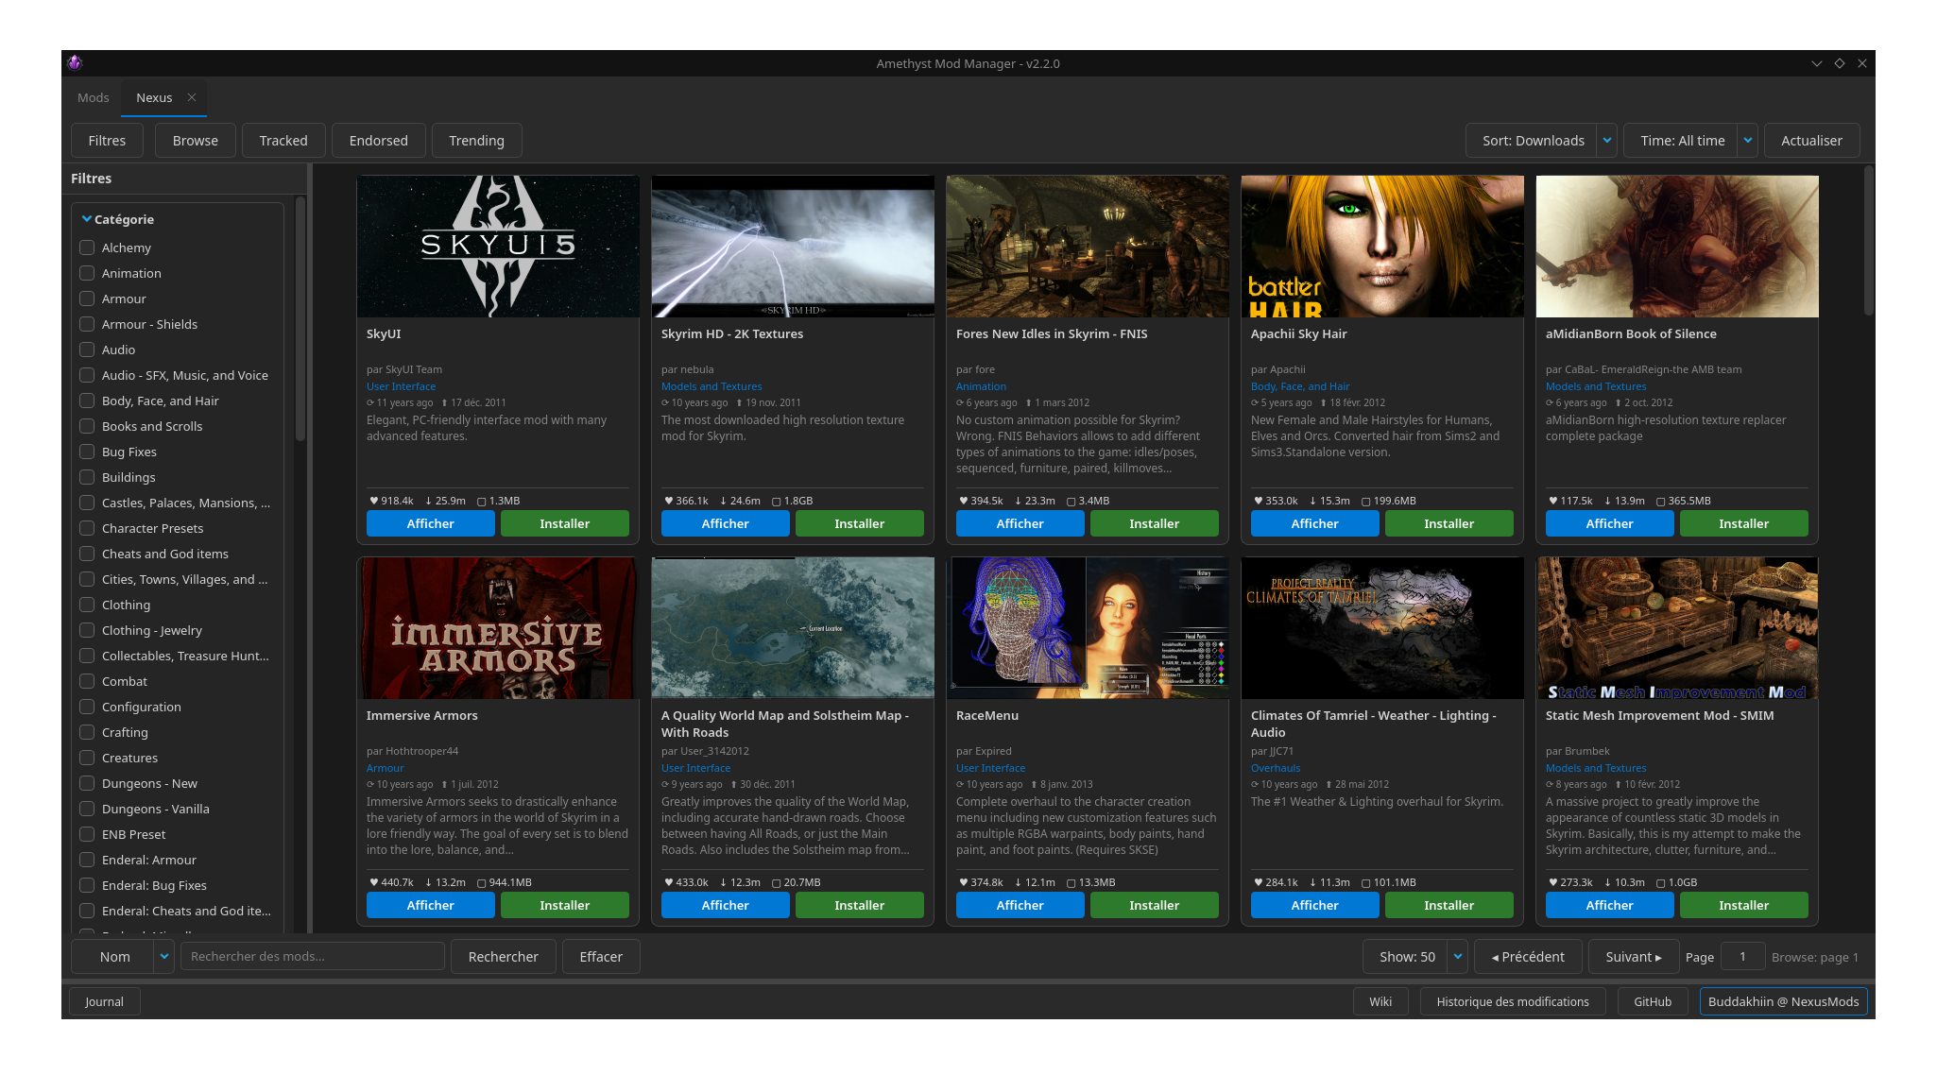Open the User Interface category link on SkyUI
1937x1092 pixels.
[x=402, y=386]
